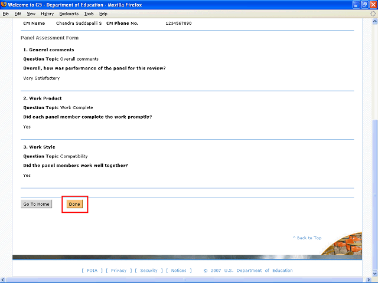Open the FOIA footer link

[x=92, y=271]
